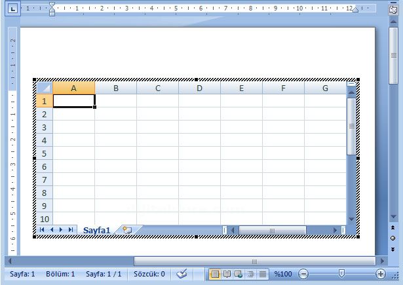This screenshot has height=285, width=403.
Task: Click the Sayfa: 1 status bar entry
Action: pyautogui.click(x=22, y=274)
